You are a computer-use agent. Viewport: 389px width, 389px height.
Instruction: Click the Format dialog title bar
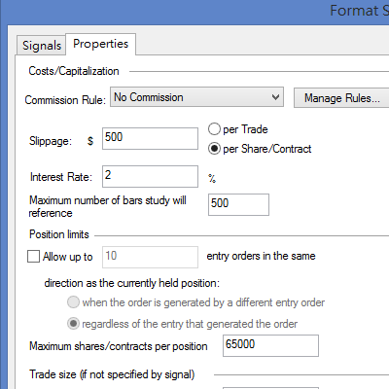(194, 12)
